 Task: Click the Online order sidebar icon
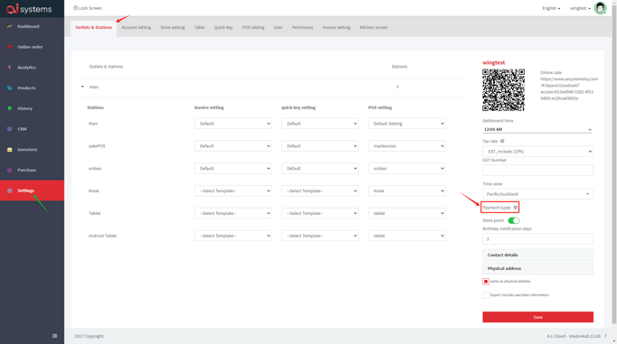click(9, 47)
